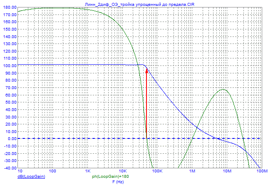Click the 100M frequency axis label
Image resolution: width=273 pixels, height=189 pixels.
pos(262,171)
